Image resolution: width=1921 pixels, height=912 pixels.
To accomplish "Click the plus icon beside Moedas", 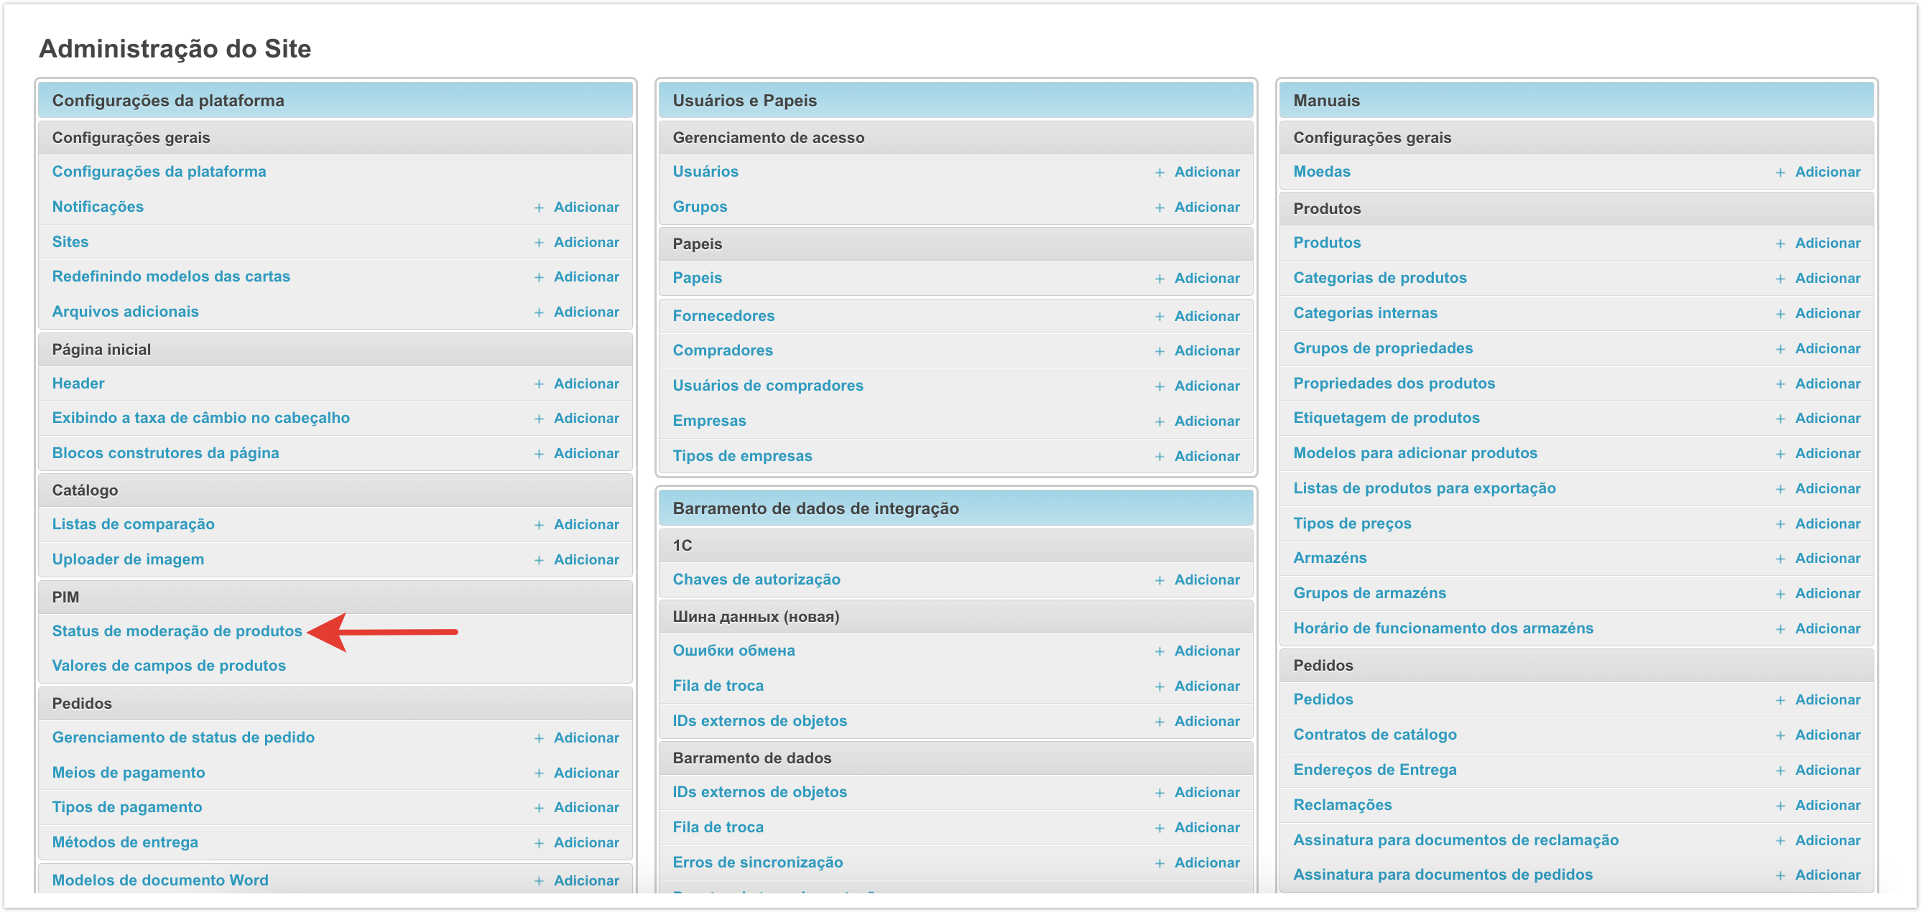I will click(1779, 173).
